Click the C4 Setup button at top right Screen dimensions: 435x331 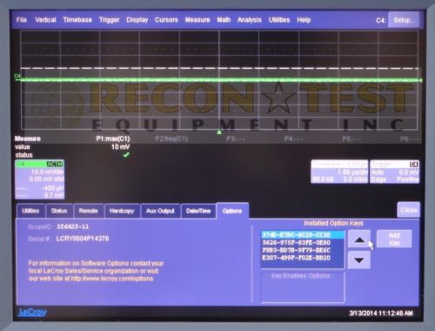point(404,20)
